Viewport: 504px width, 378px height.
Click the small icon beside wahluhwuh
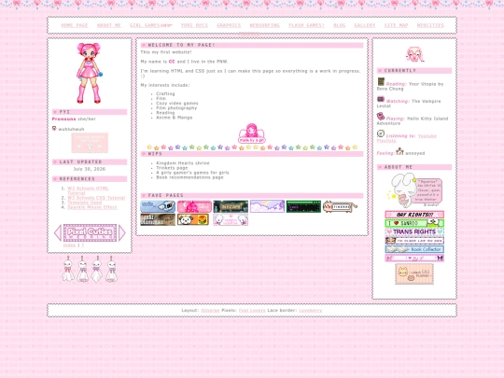tap(54, 128)
